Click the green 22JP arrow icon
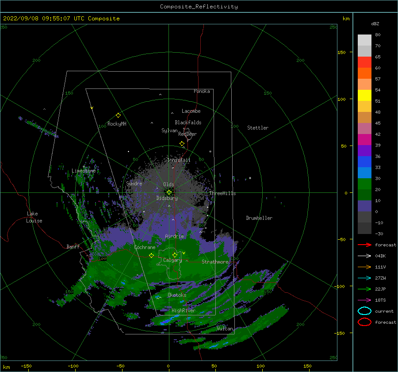The image size is (398, 372). pos(364,289)
